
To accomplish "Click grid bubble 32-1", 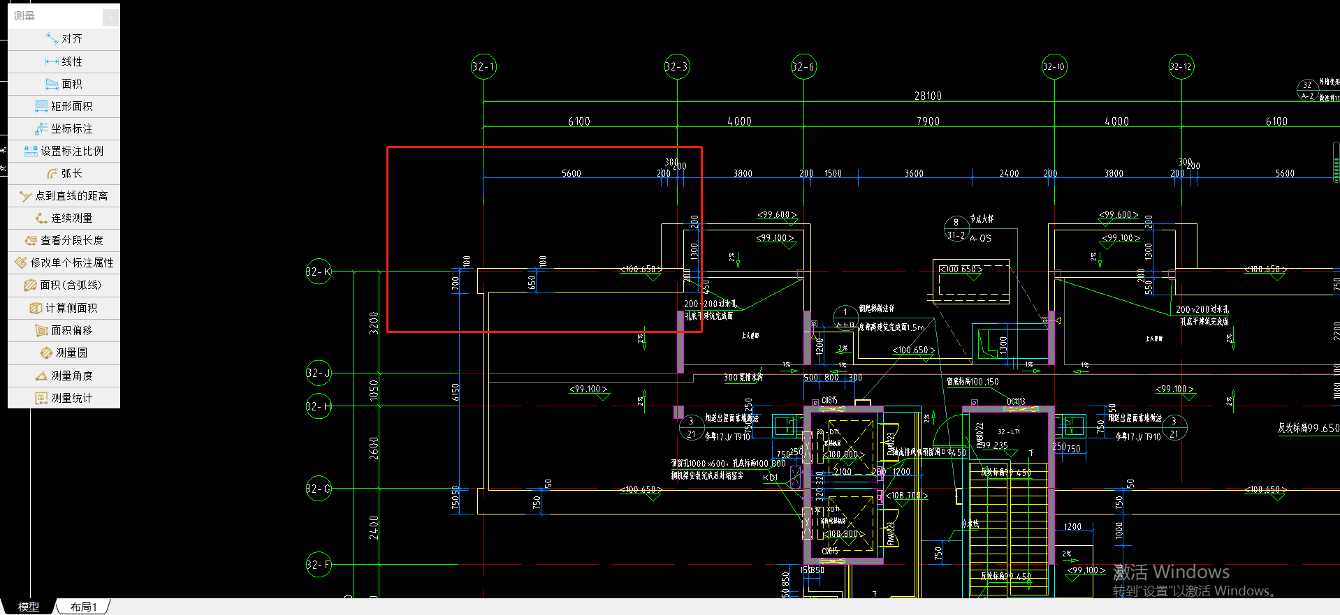I will click(483, 66).
